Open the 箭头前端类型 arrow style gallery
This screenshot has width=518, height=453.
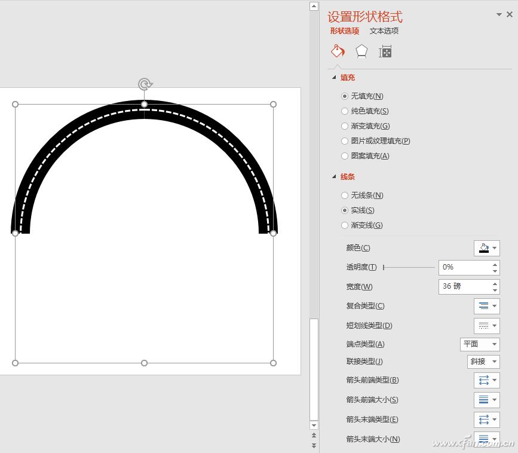tap(487, 380)
